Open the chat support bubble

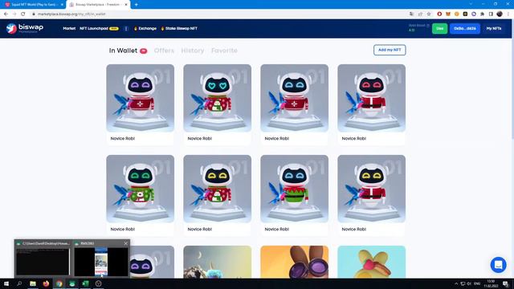pyautogui.click(x=498, y=264)
